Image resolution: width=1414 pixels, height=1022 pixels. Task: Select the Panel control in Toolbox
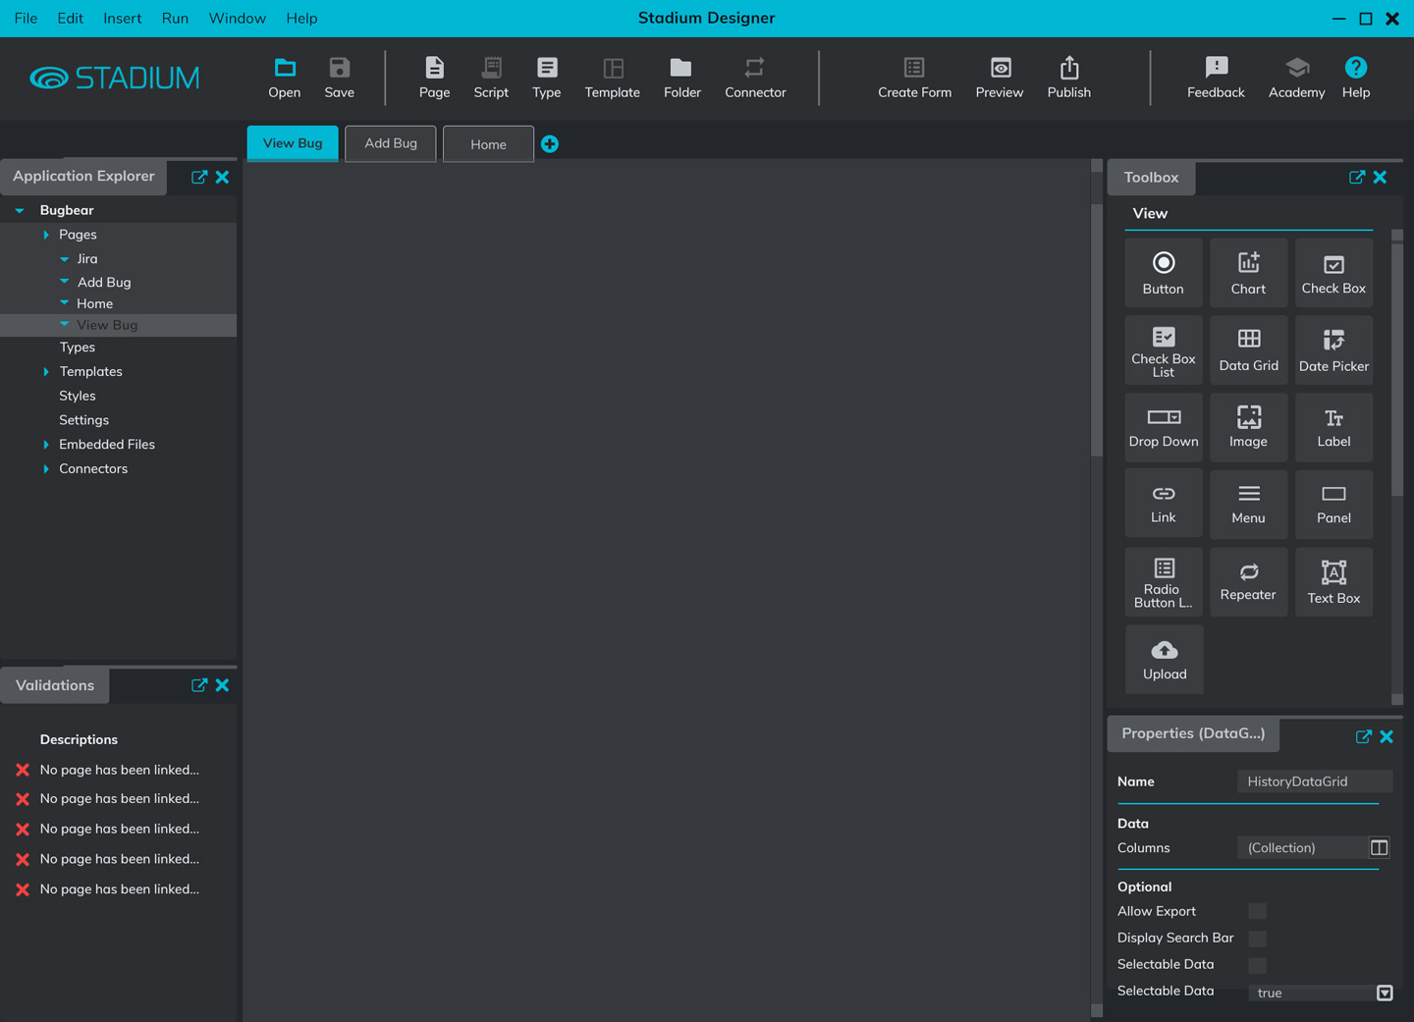(1333, 504)
